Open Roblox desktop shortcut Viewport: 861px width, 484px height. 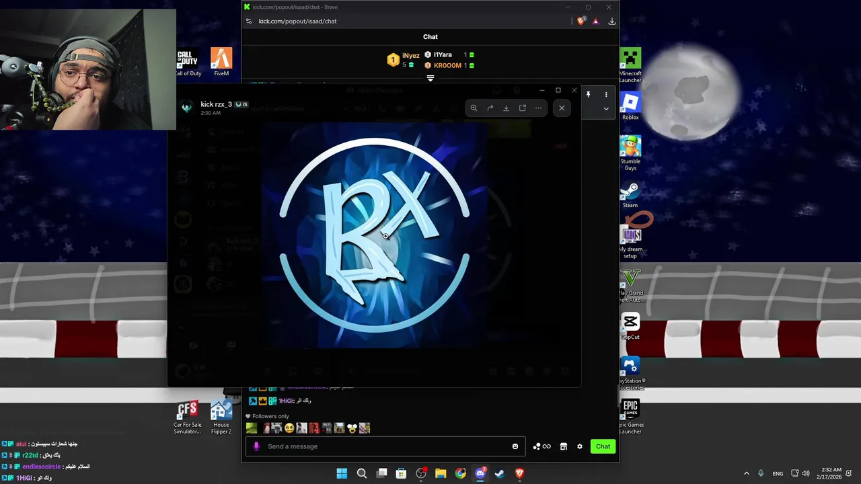tap(630, 107)
